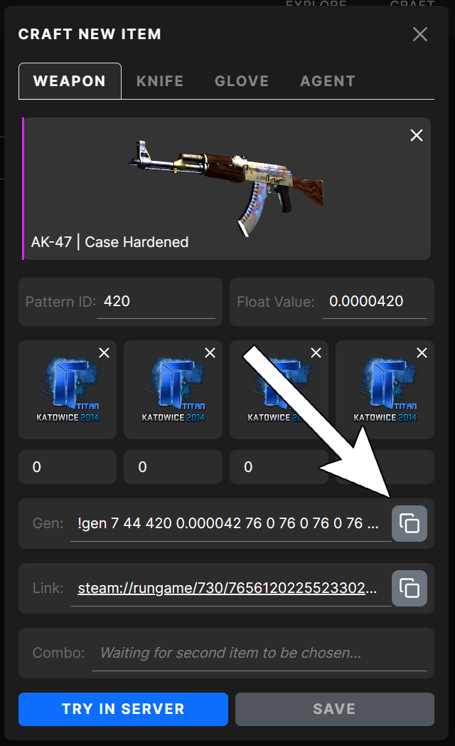Select the Agent tab

point(327,81)
